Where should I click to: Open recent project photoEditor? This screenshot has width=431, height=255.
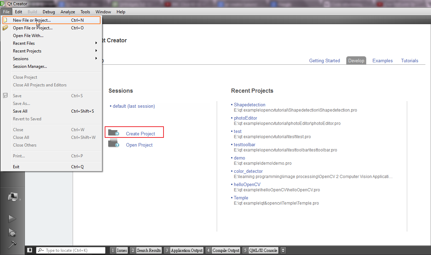coord(245,118)
